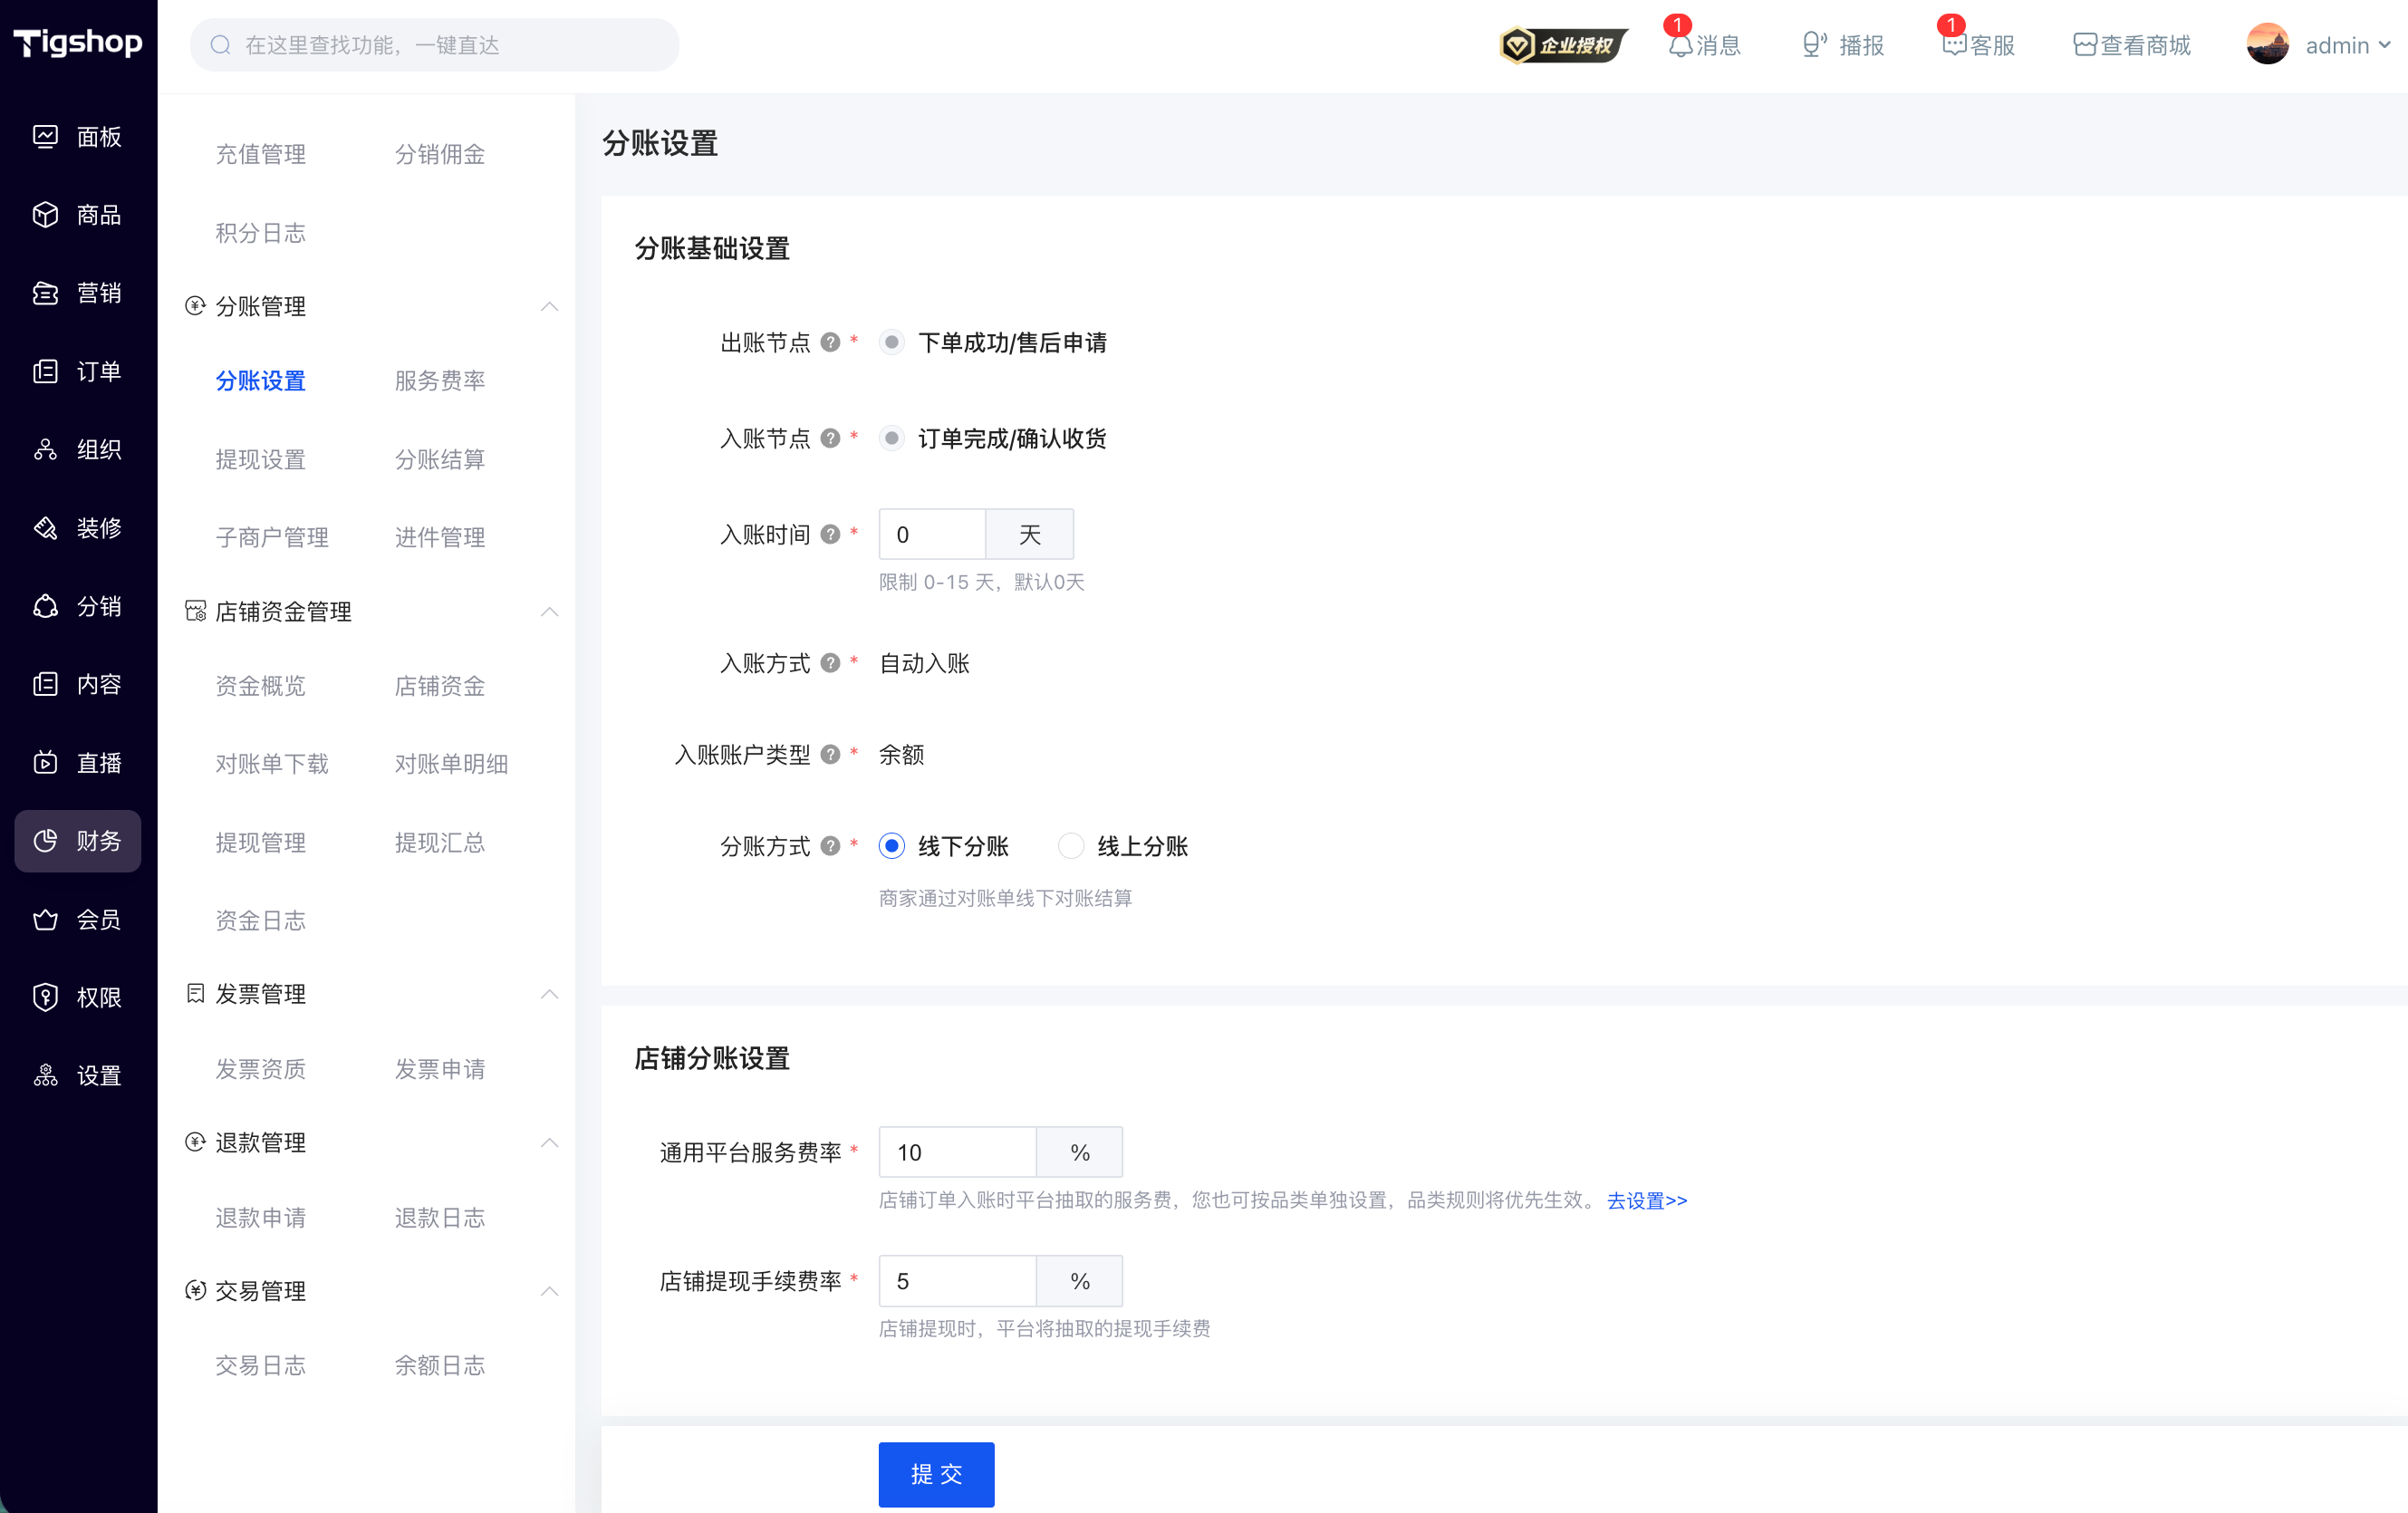
Task: Select 下单成功/售后申请 radio button
Action: coord(892,342)
